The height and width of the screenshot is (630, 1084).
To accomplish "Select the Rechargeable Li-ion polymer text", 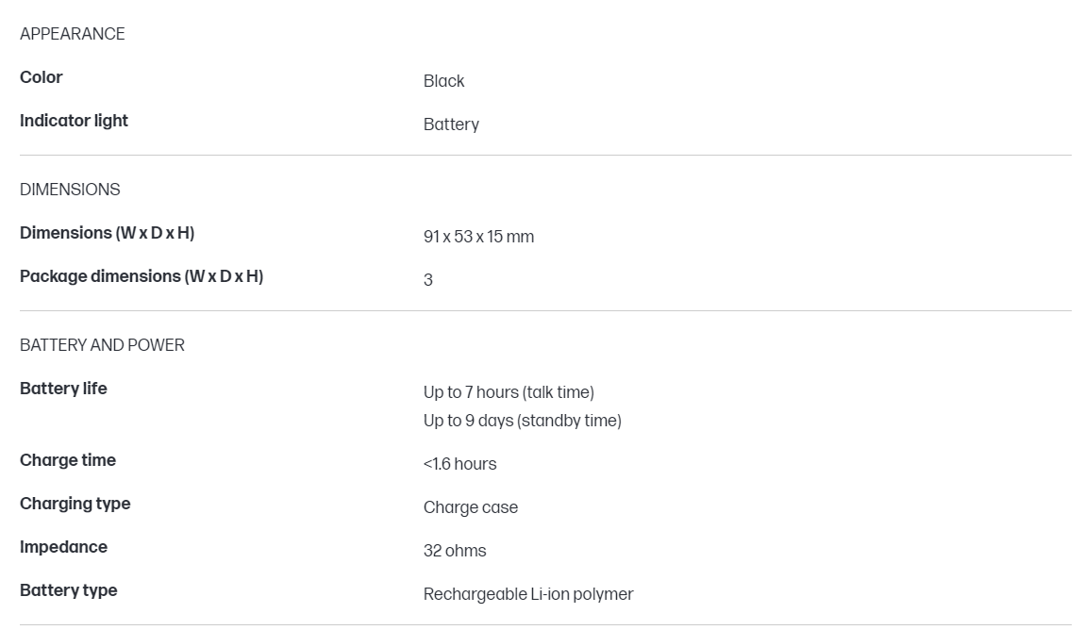I will click(528, 594).
